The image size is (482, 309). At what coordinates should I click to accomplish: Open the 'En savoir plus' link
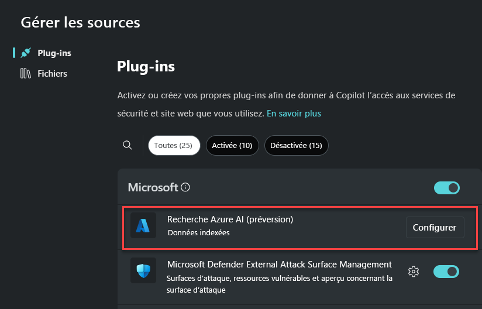pos(294,114)
